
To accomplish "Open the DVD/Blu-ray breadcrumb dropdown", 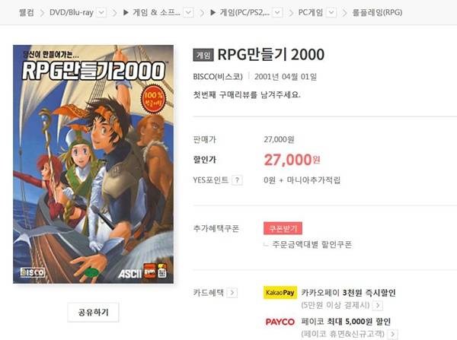I will 101,12.
